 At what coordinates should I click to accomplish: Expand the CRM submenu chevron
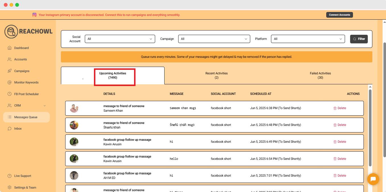pos(45,106)
